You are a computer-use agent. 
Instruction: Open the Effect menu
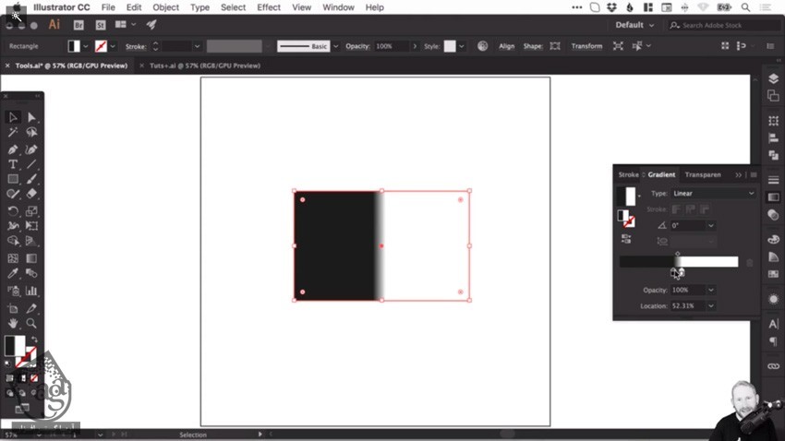coord(269,7)
